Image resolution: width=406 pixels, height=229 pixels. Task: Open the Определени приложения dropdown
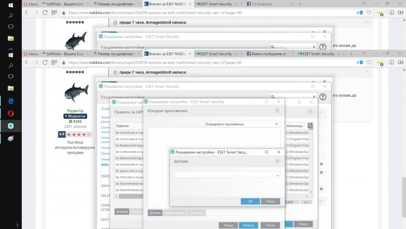pyautogui.click(x=242, y=124)
